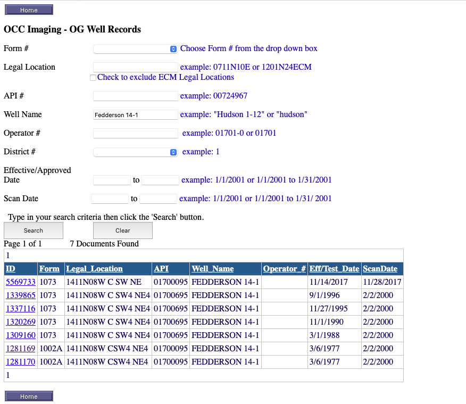The image size is (466, 404).
Task: Click the 11/28/2017 scan date cell
Action: (382, 282)
